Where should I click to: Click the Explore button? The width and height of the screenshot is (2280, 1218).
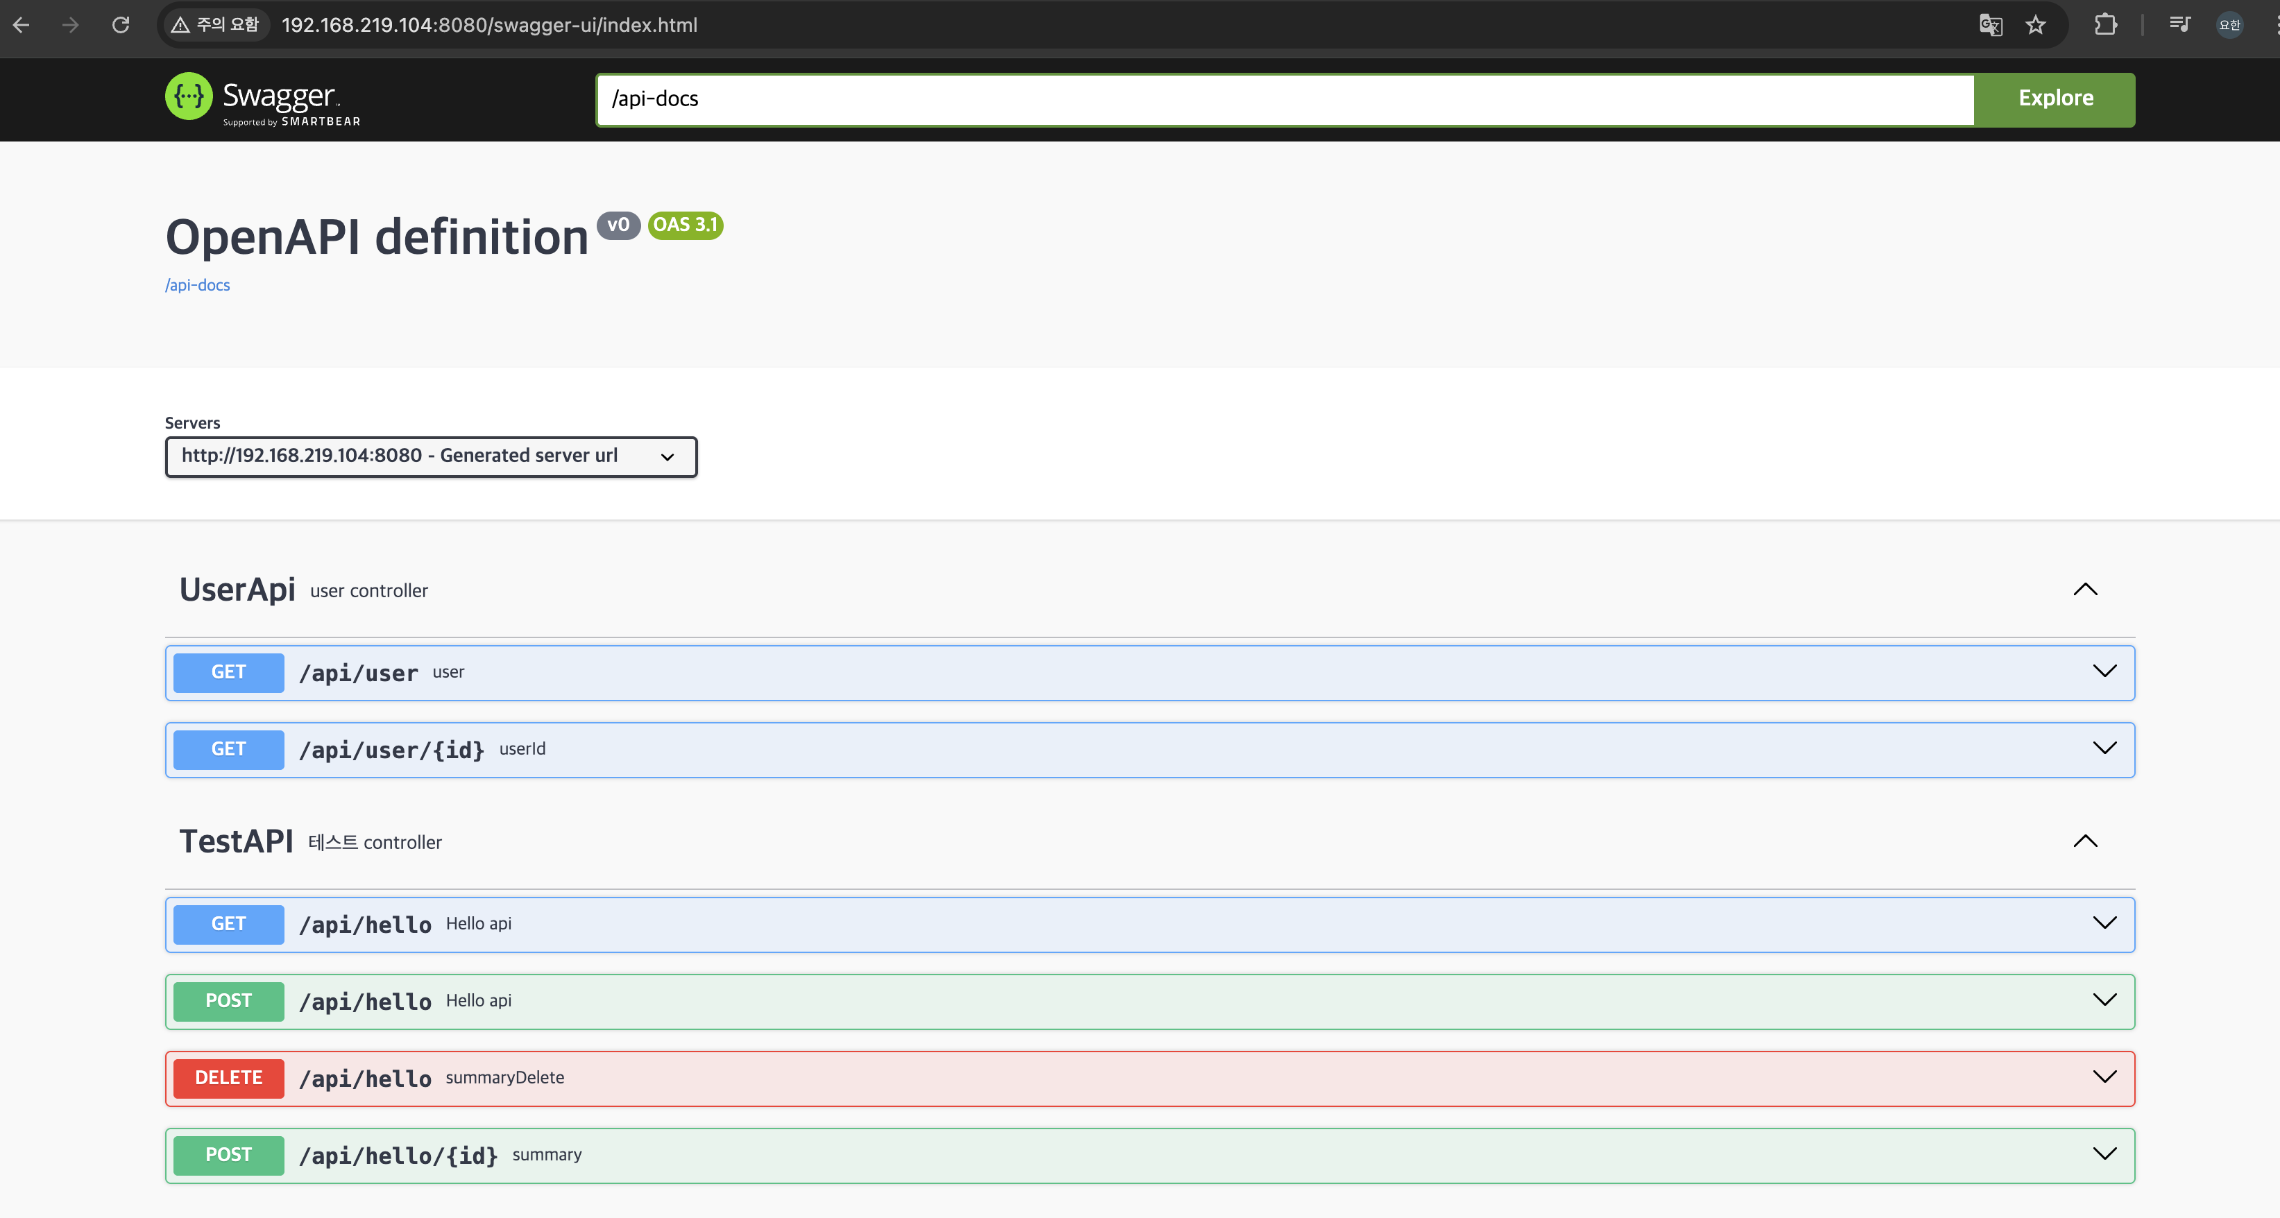pos(2055,99)
